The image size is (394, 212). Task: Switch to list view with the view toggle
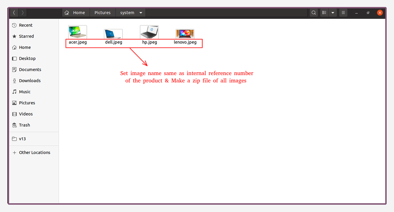pyautogui.click(x=324, y=13)
